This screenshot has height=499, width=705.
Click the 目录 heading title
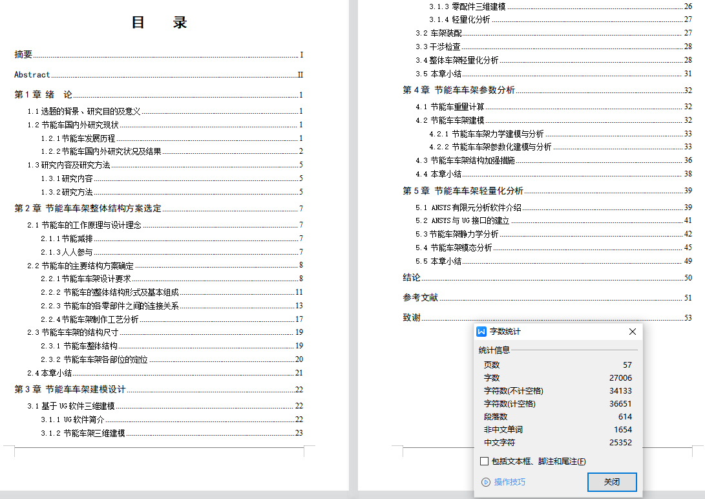159,22
